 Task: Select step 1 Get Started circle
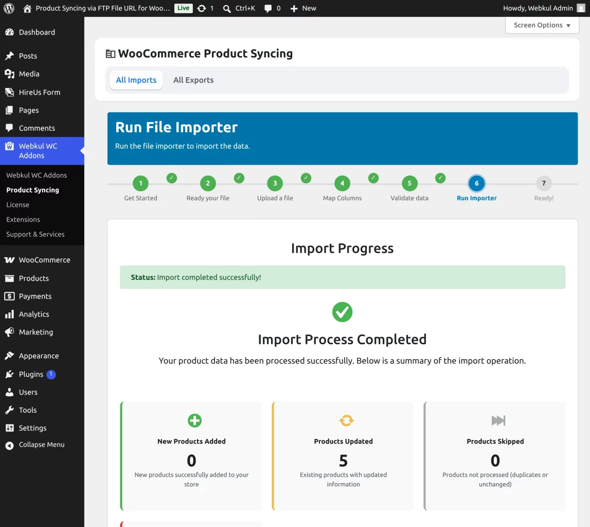(x=141, y=183)
